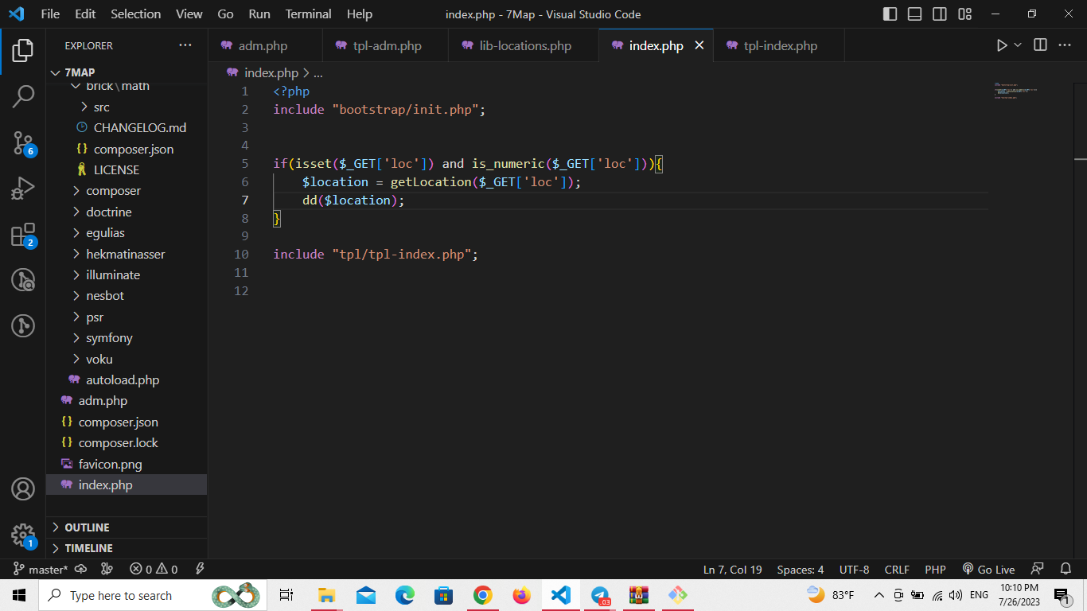Open LICENSE file in explorer

pyautogui.click(x=127, y=169)
